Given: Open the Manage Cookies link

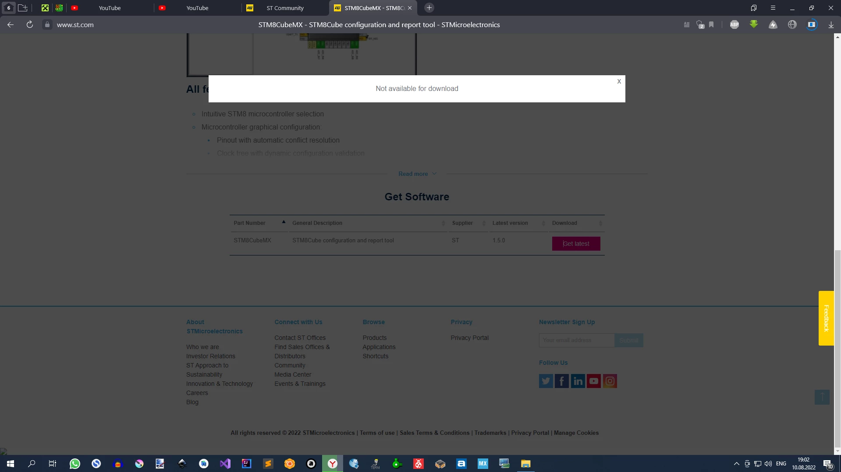Looking at the screenshot, I should tap(576, 433).
